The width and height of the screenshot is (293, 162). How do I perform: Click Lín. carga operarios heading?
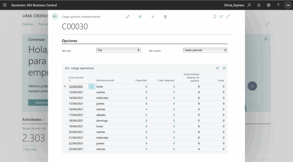point(79,68)
